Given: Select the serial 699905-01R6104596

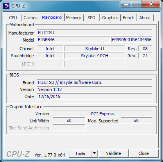Looking at the screenshot, I should point(132,40).
